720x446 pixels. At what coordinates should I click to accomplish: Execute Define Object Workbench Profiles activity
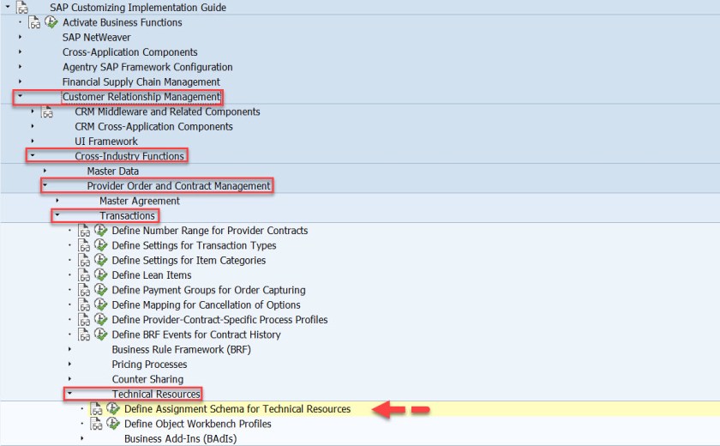point(113,423)
